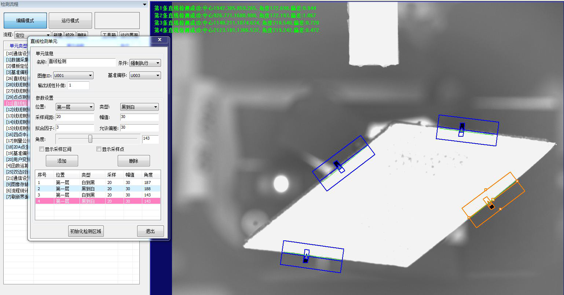
Task: Click the 拟合因子 field with value 3
Action: click(75, 128)
